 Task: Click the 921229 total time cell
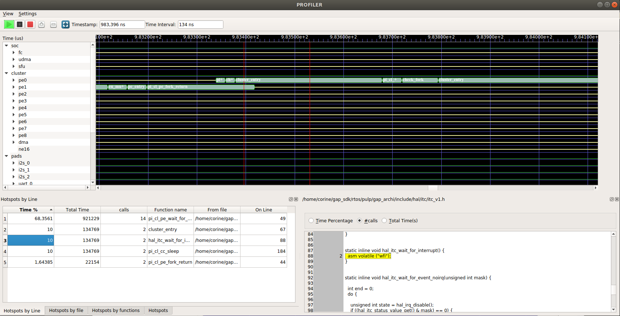tap(77, 218)
